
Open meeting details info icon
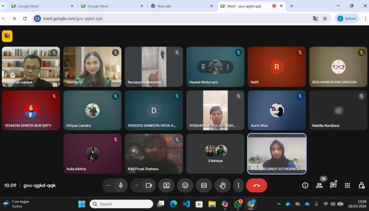(305, 185)
